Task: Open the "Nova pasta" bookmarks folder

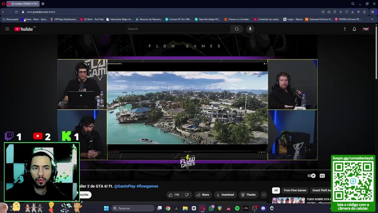Action: click(x=10, y=19)
